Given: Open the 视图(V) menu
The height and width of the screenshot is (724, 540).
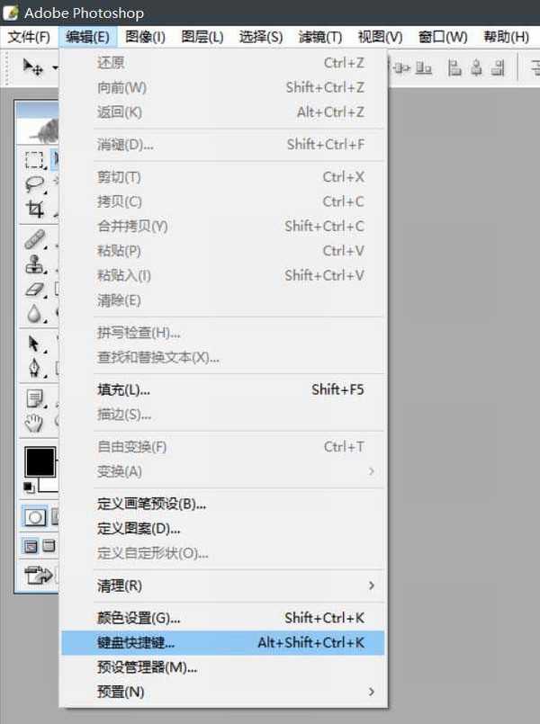Looking at the screenshot, I should coord(380,37).
